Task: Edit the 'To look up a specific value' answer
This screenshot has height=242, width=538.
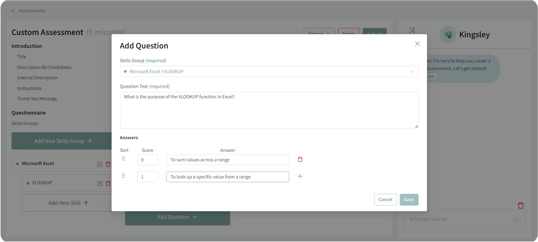Action: (x=228, y=177)
